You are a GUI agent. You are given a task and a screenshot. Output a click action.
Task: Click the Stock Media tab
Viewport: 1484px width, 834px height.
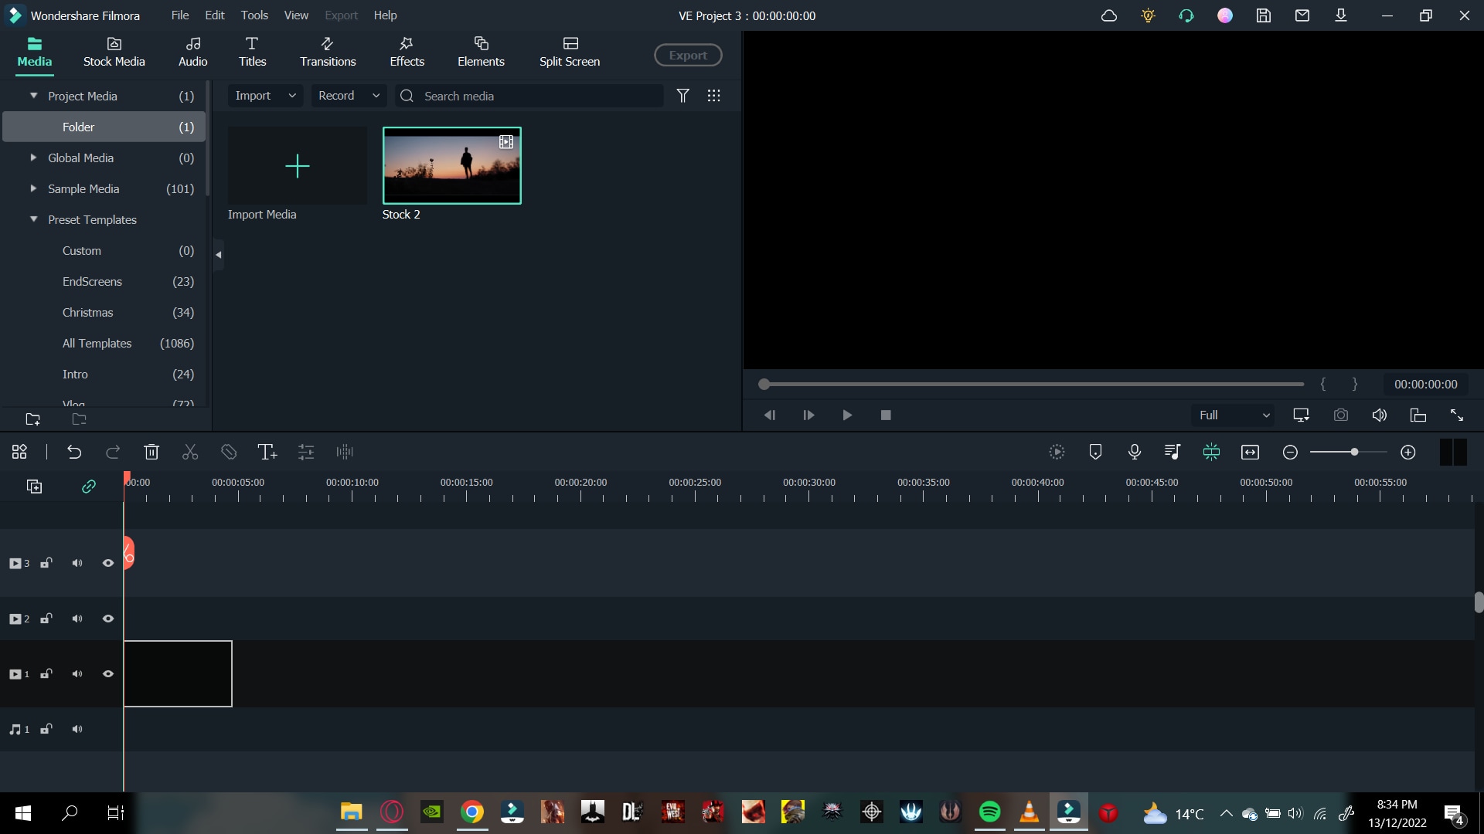(x=114, y=52)
